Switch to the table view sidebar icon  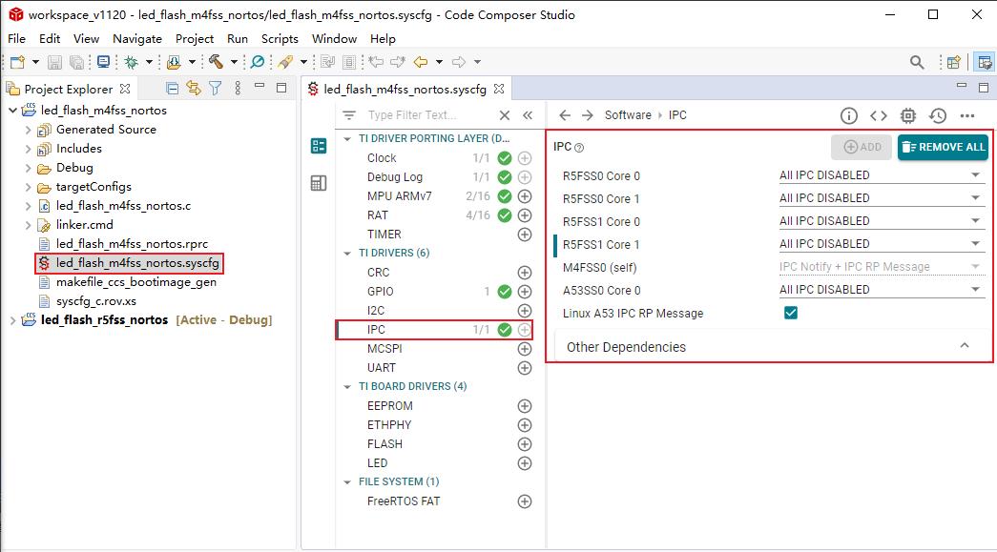point(319,183)
